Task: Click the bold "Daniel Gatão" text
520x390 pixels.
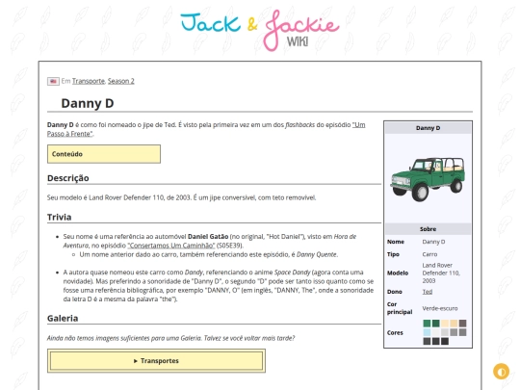Action: pos(208,237)
